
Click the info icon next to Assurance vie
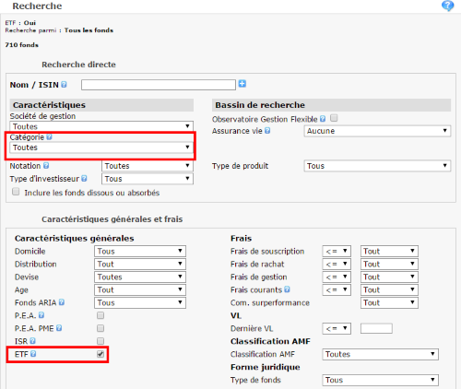[x=267, y=131]
